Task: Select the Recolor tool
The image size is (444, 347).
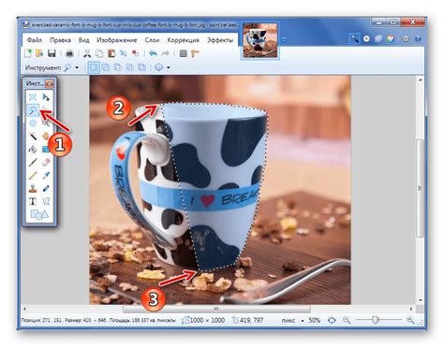Action: (x=46, y=188)
